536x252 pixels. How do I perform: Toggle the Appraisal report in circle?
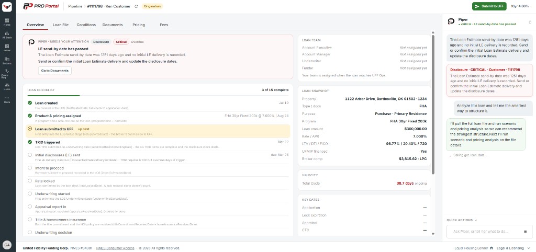tap(30, 207)
